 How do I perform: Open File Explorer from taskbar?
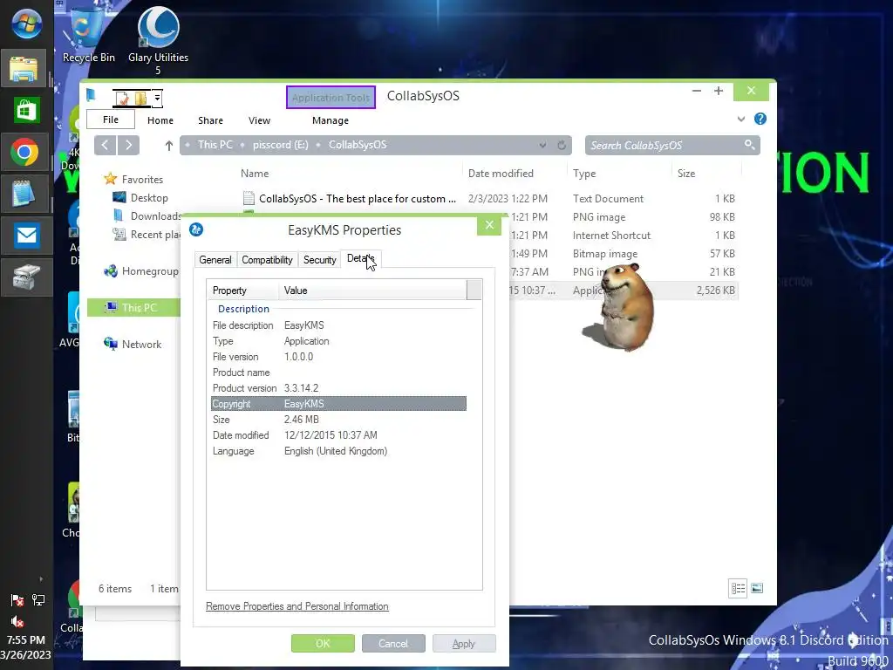point(24,68)
